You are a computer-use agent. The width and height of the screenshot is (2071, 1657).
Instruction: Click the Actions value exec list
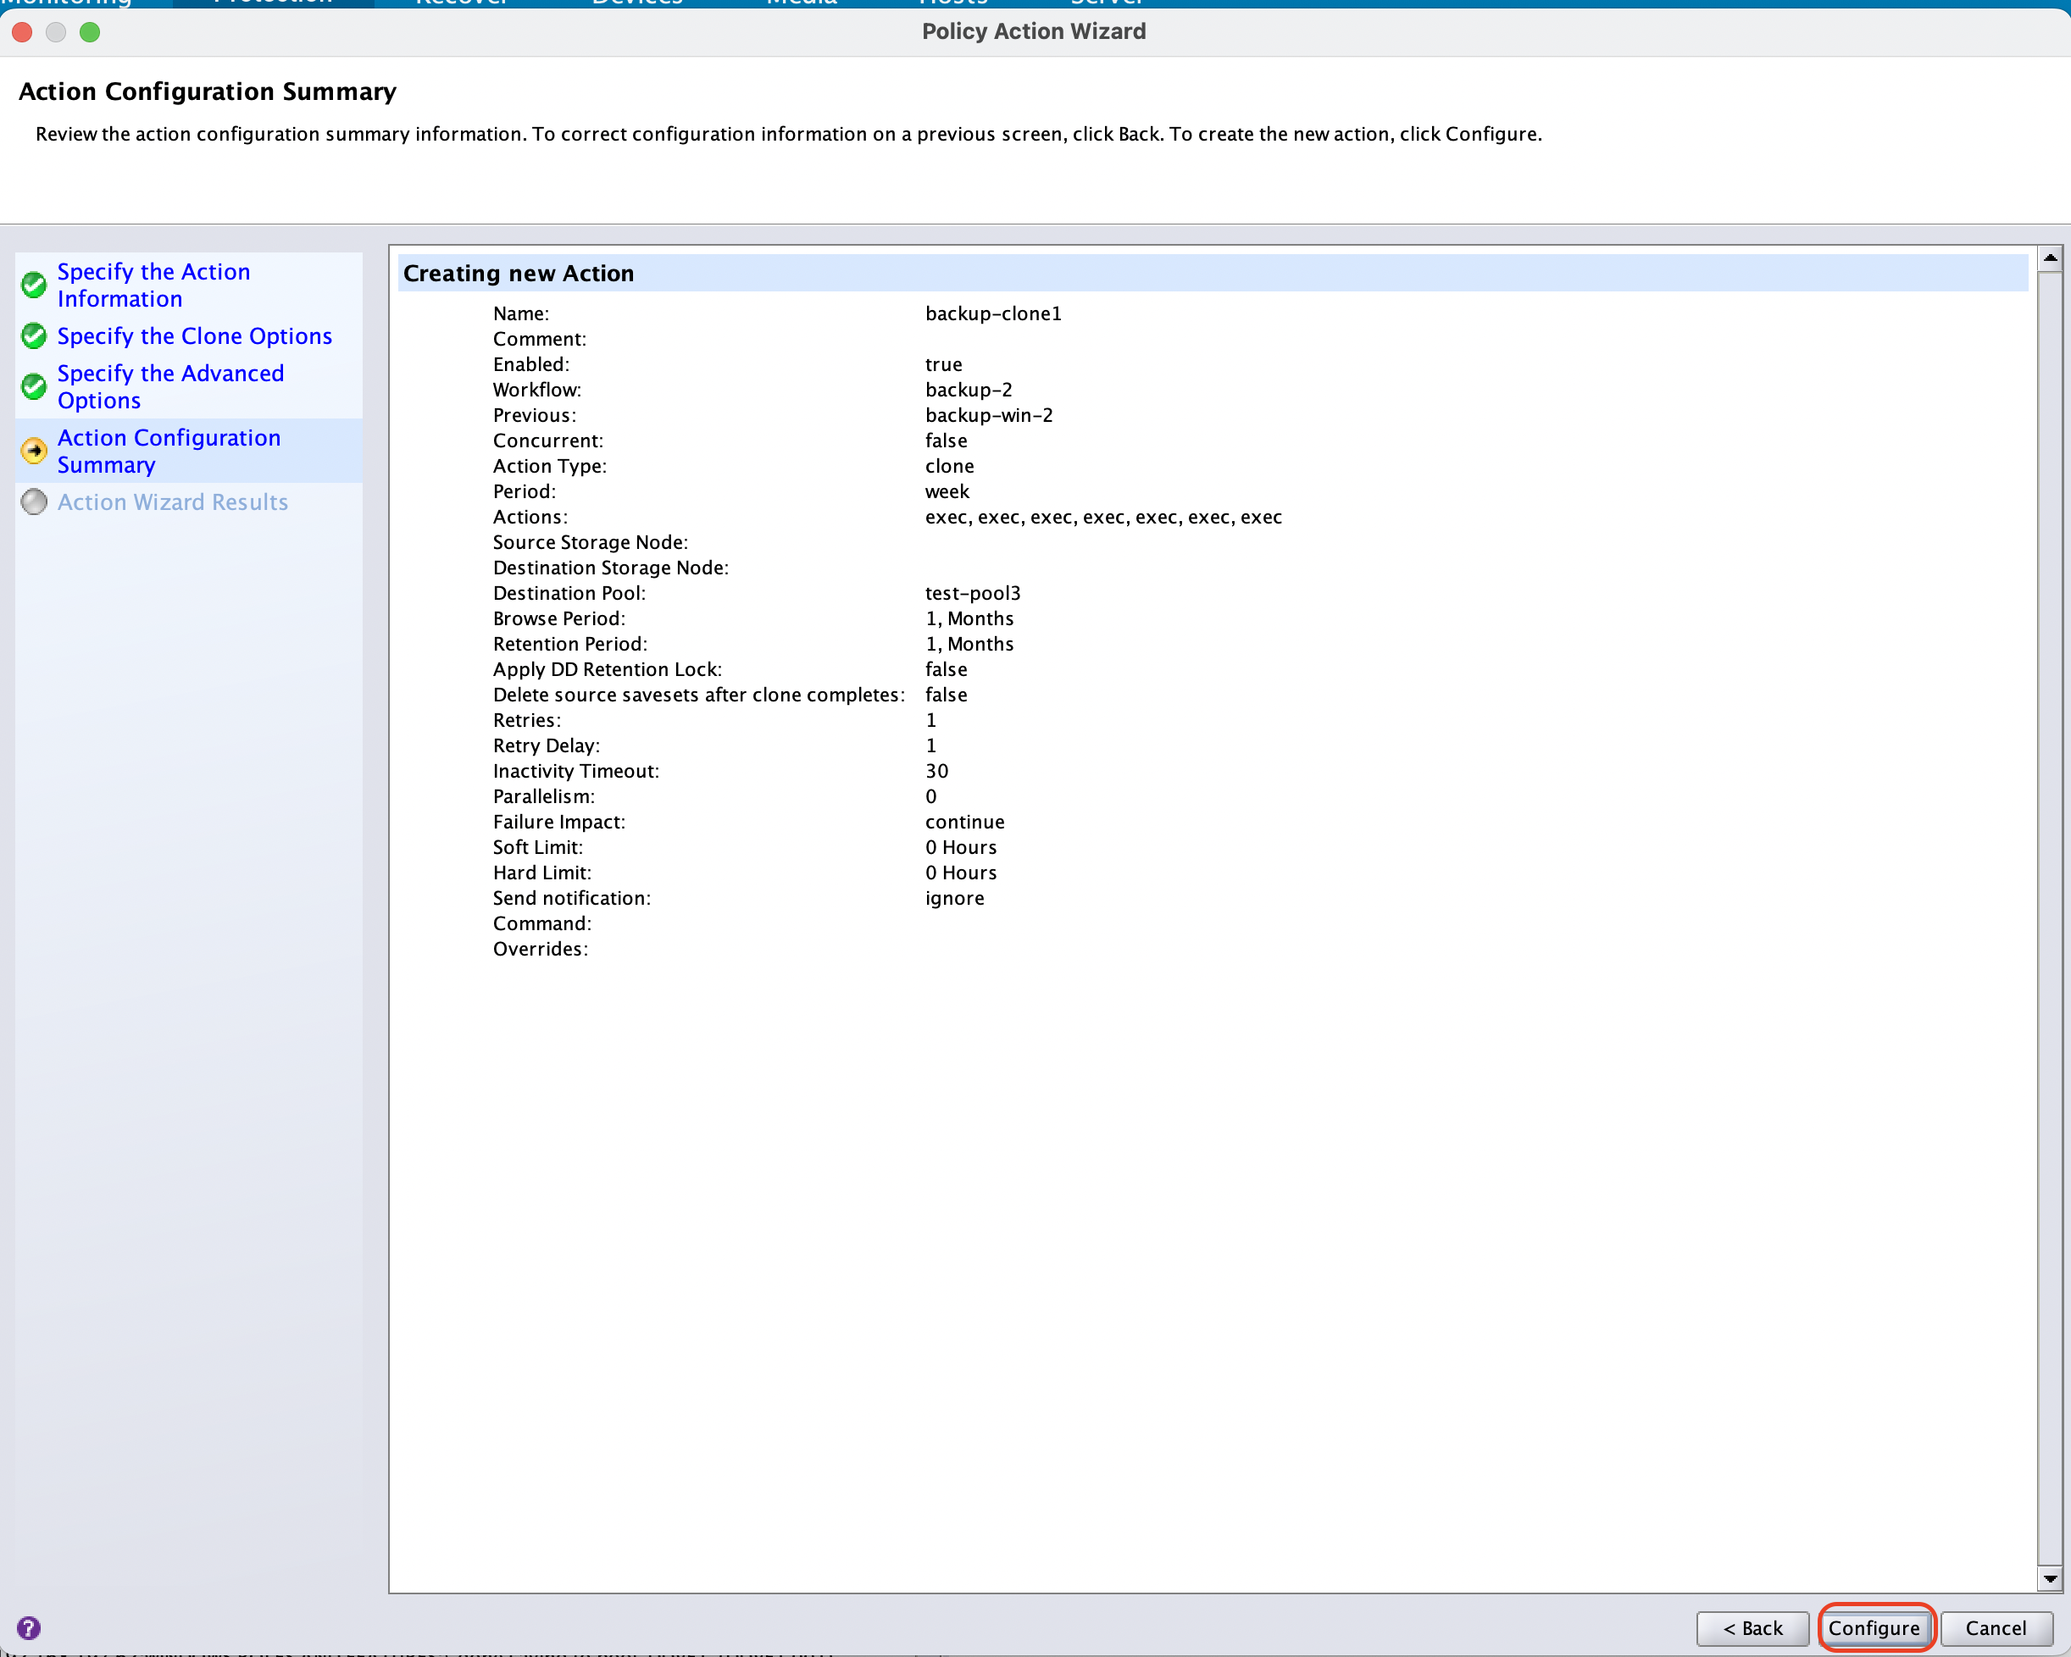[1102, 518]
